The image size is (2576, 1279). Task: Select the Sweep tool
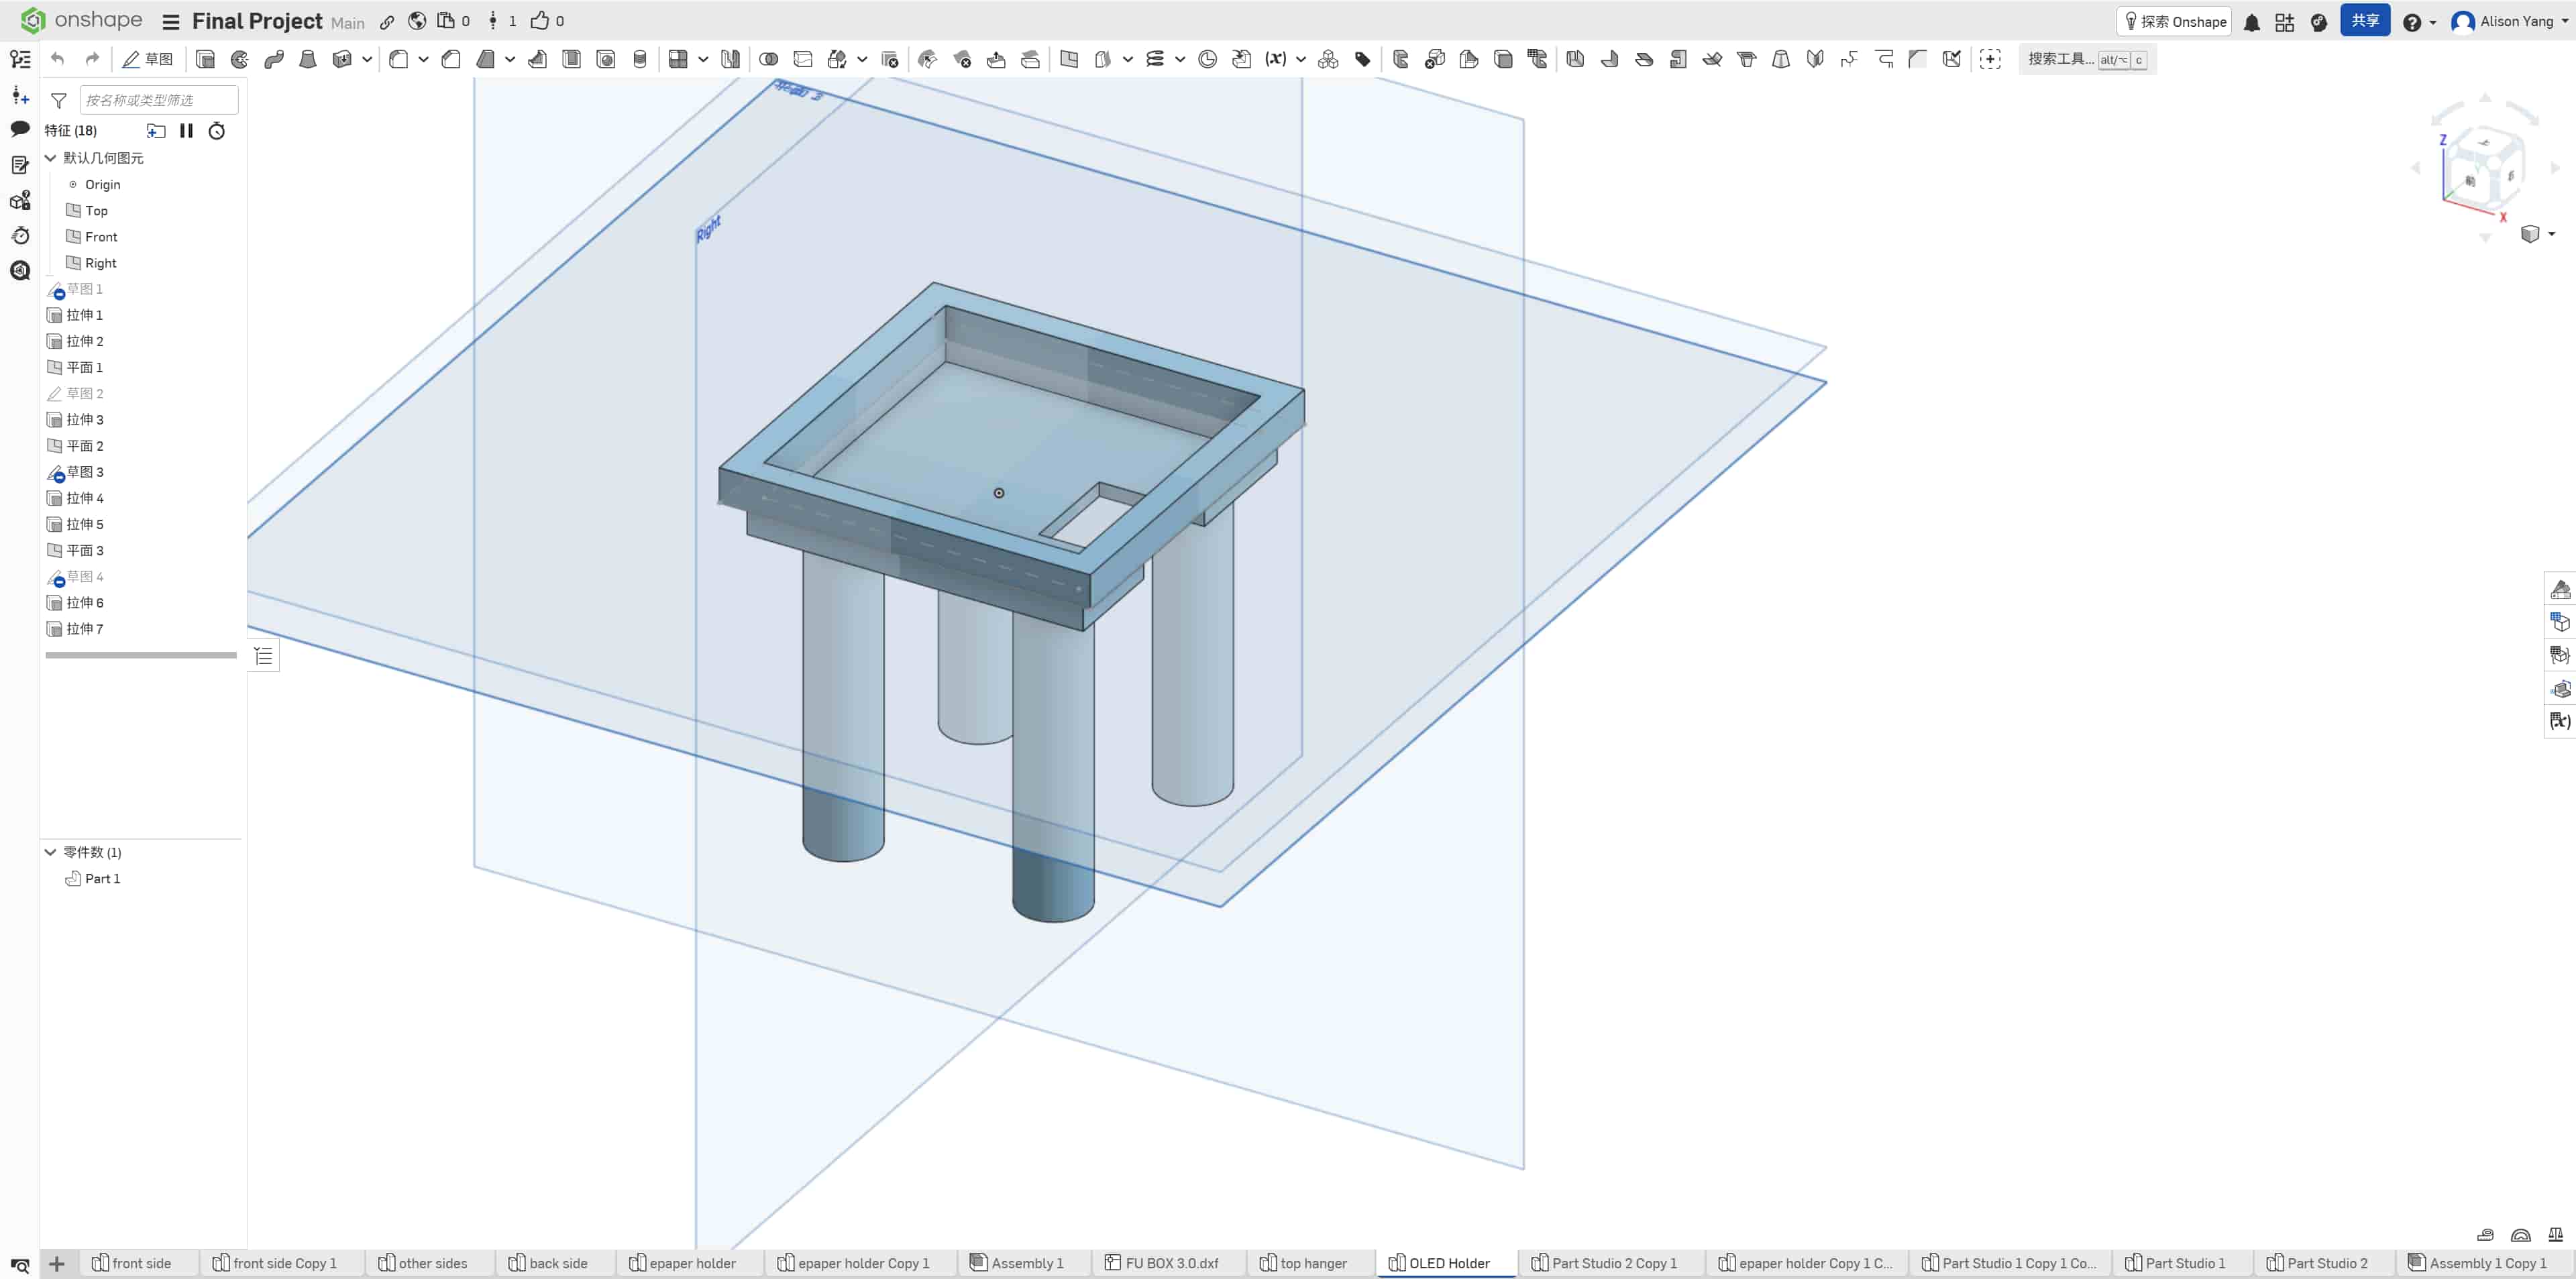click(x=273, y=59)
